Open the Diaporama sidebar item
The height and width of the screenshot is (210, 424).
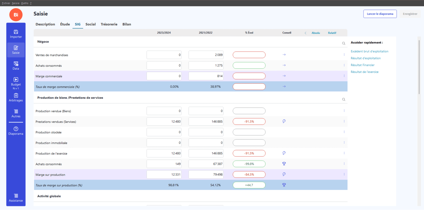coord(16,131)
